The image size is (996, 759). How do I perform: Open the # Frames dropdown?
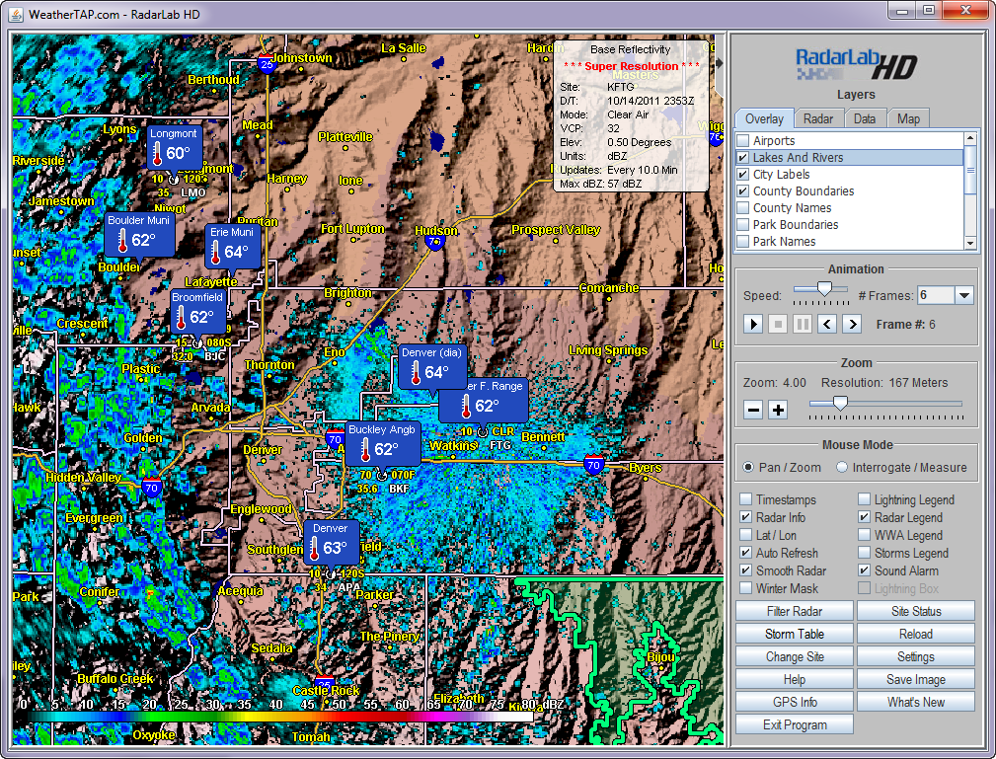(x=964, y=295)
